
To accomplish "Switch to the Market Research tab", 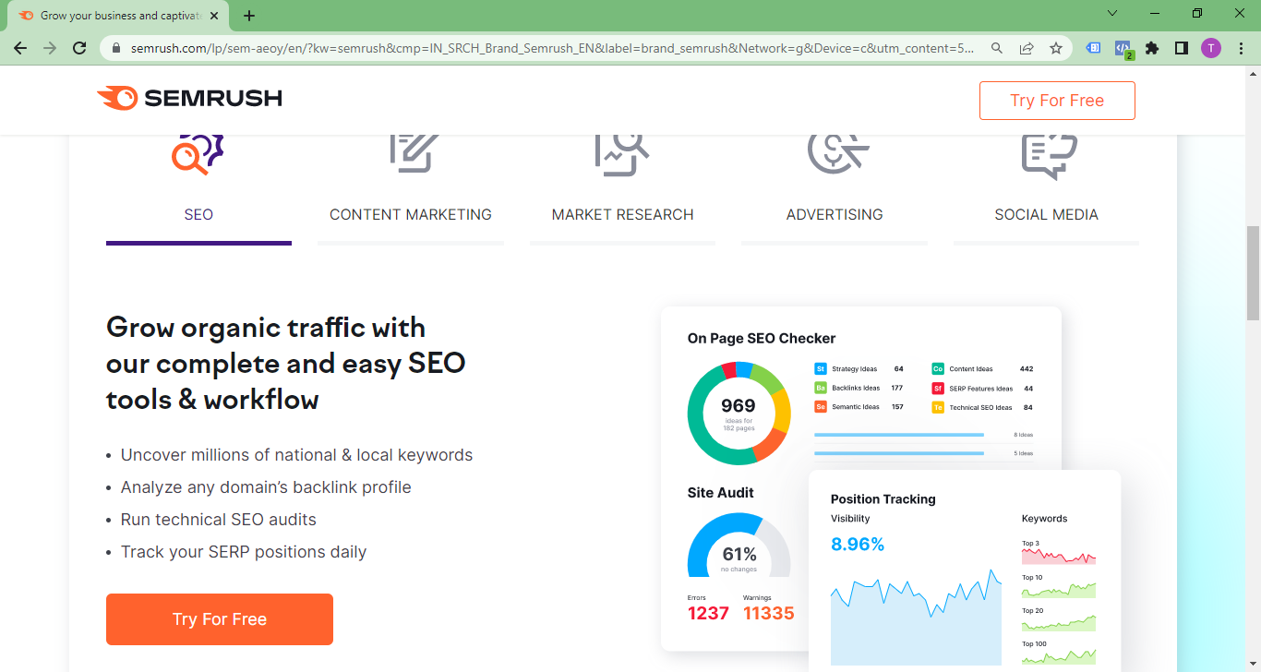I will [x=622, y=214].
